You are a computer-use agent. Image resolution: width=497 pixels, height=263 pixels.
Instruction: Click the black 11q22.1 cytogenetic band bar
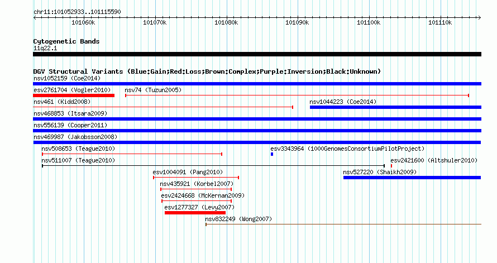tap(257, 54)
